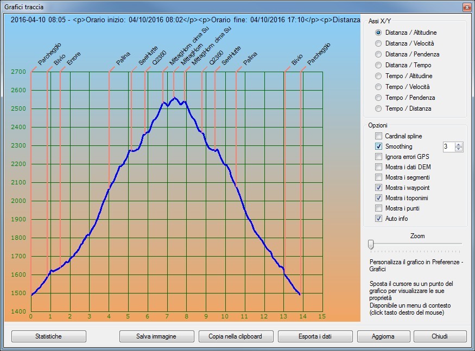The image size is (475, 351).
Task: Click the Aggiorna button
Action: pyautogui.click(x=383, y=336)
